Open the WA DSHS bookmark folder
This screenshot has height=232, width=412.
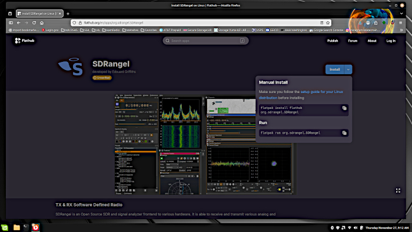[69, 30]
